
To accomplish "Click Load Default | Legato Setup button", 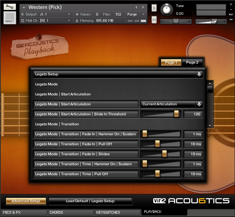I will [90, 201].
